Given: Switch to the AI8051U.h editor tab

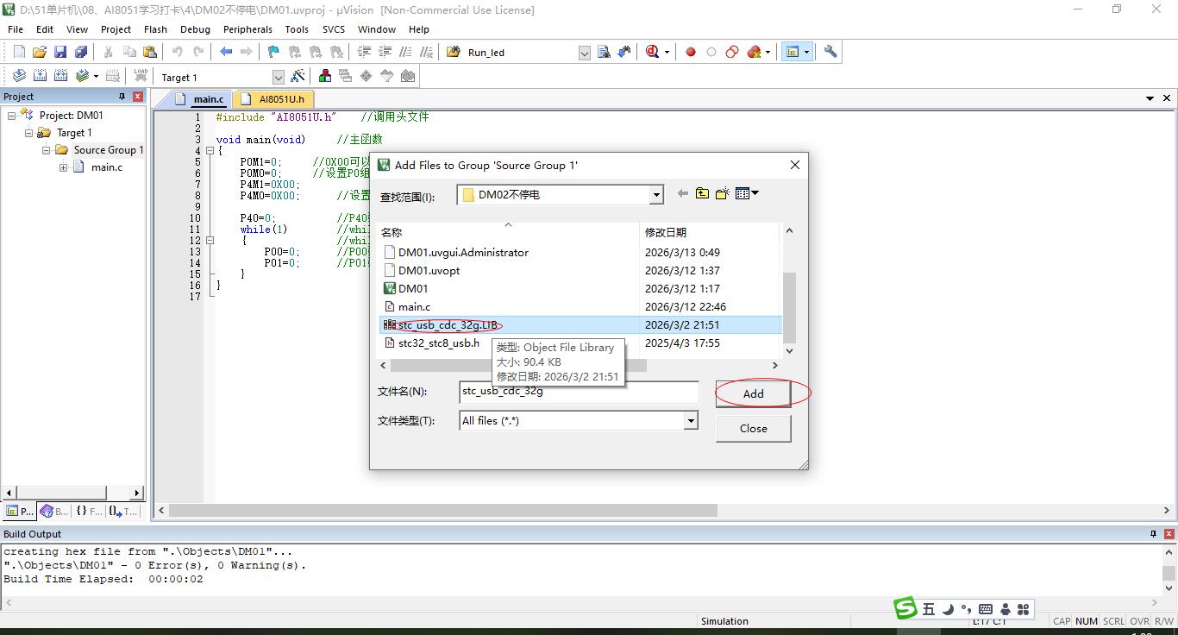Looking at the screenshot, I should click(x=281, y=99).
